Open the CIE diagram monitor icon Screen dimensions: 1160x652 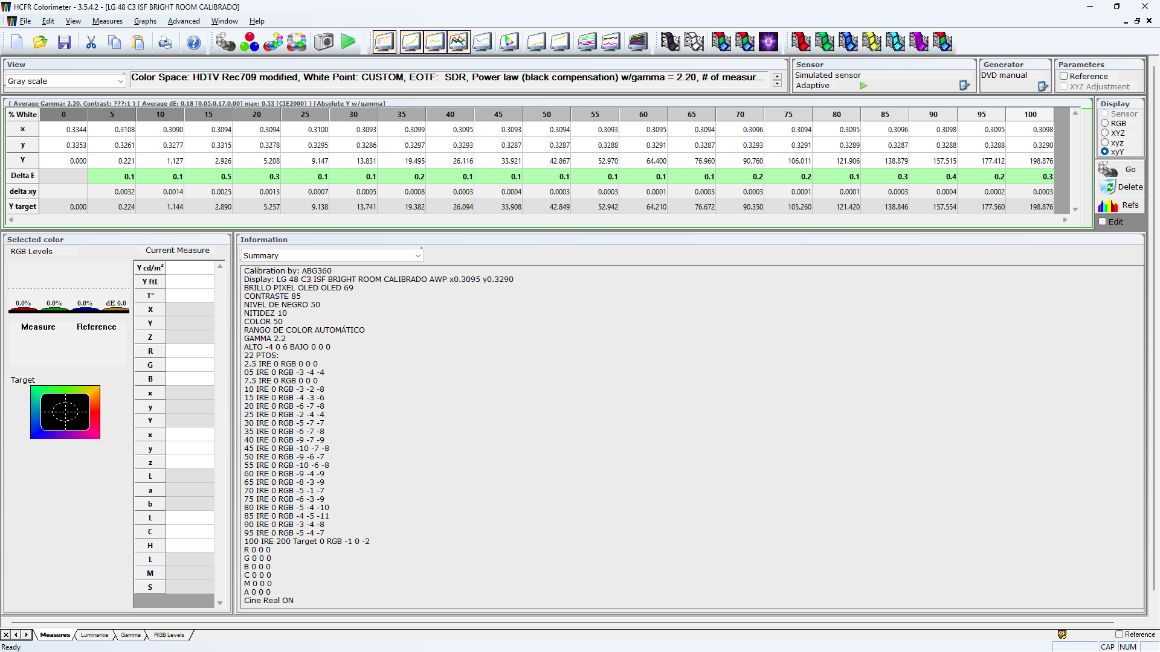(x=509, y=42)
